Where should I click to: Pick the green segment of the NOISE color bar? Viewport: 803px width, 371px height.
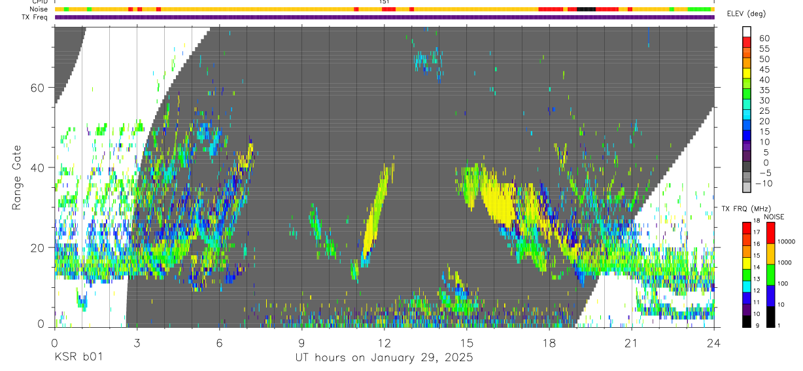pos(770,274)
